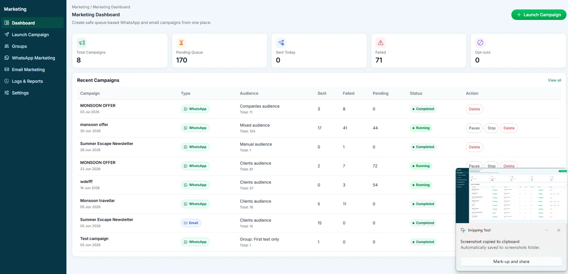Stop the mansoon offer campaign
Viewport: 568px width, 274px height.
pos(491,128)
